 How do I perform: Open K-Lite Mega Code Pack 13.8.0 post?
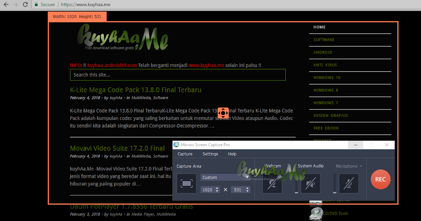136,90
